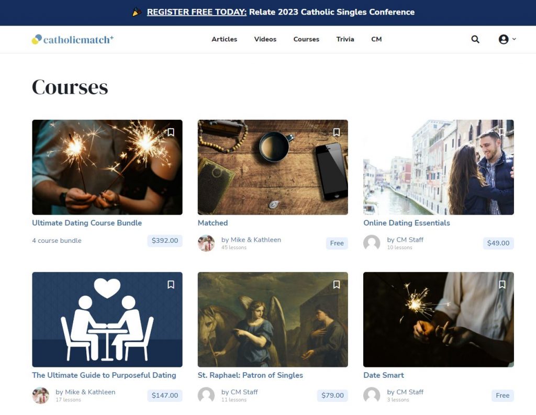
Task: Select Trivia in the navigation
Action: tap(345, 39)
